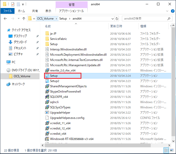Click the vertical scrollbar down arrow
This screenshot has width=176, height=154.
[x=173, y=141]
